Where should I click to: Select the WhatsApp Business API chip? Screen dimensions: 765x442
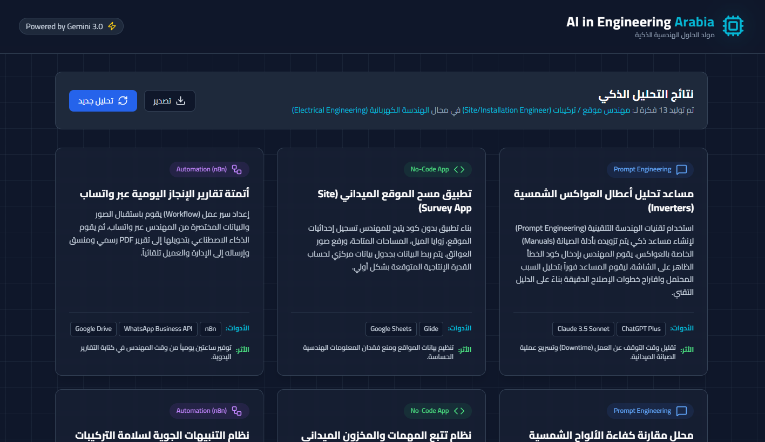[158, 329]
